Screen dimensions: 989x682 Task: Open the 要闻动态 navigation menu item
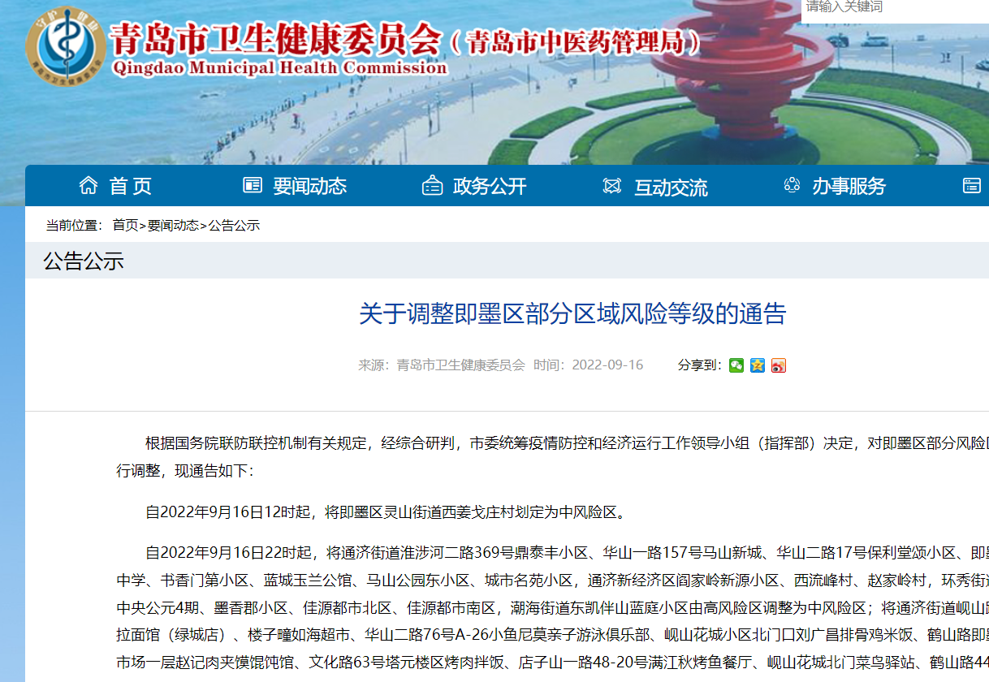(x=309, y=186)
